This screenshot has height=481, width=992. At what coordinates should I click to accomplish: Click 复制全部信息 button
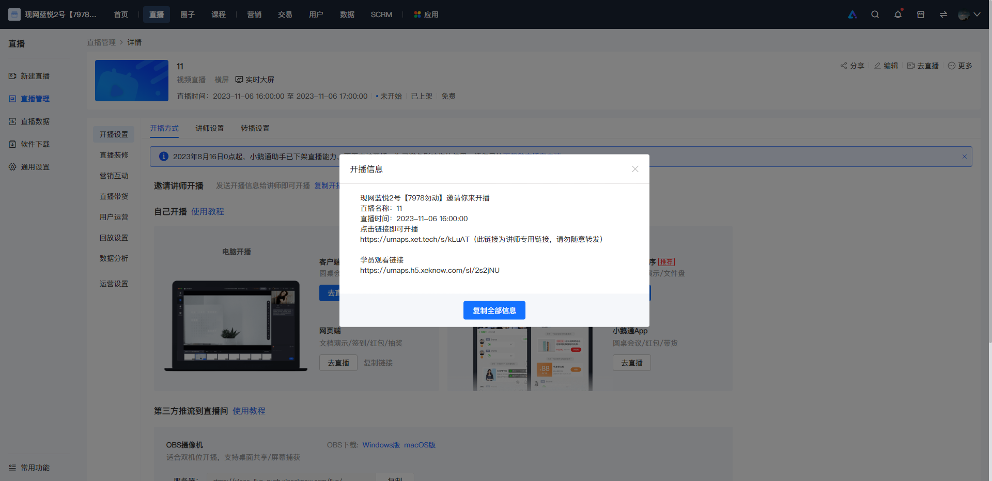(x=494, y=311)
